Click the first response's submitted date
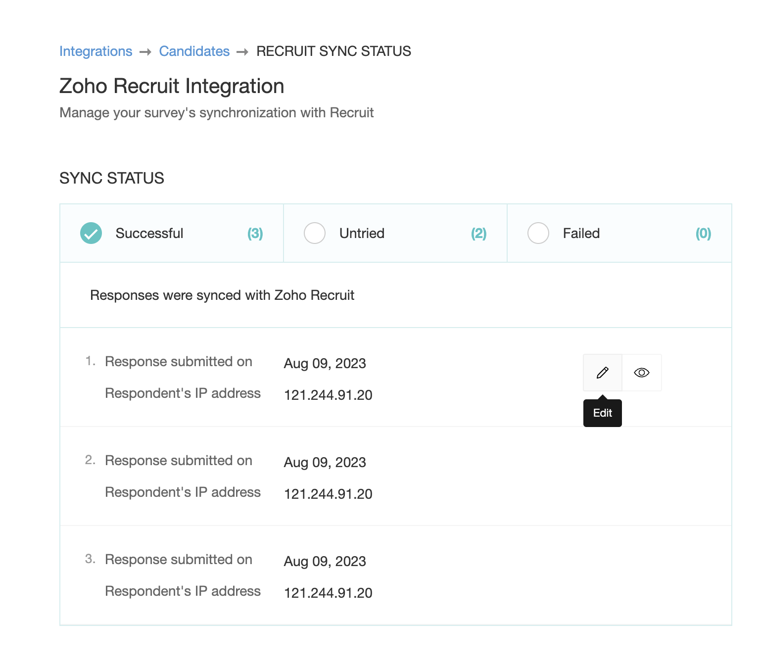Image resolution: width=760 pixels, height=668 pixels. click(325, 364)
